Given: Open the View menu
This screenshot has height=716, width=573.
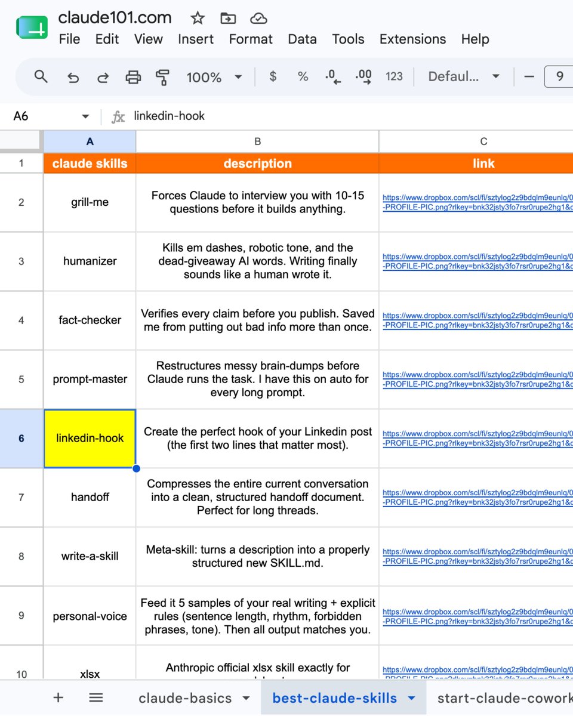Looking at the screenshot, I should coord(148,39).
